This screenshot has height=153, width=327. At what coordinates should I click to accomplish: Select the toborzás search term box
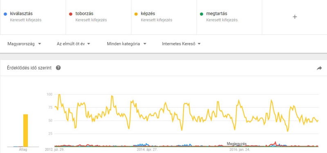[x=99, y=17]
